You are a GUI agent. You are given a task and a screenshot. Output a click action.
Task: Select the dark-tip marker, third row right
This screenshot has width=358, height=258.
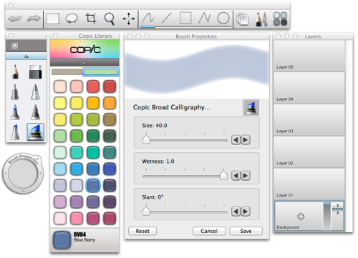35,111
